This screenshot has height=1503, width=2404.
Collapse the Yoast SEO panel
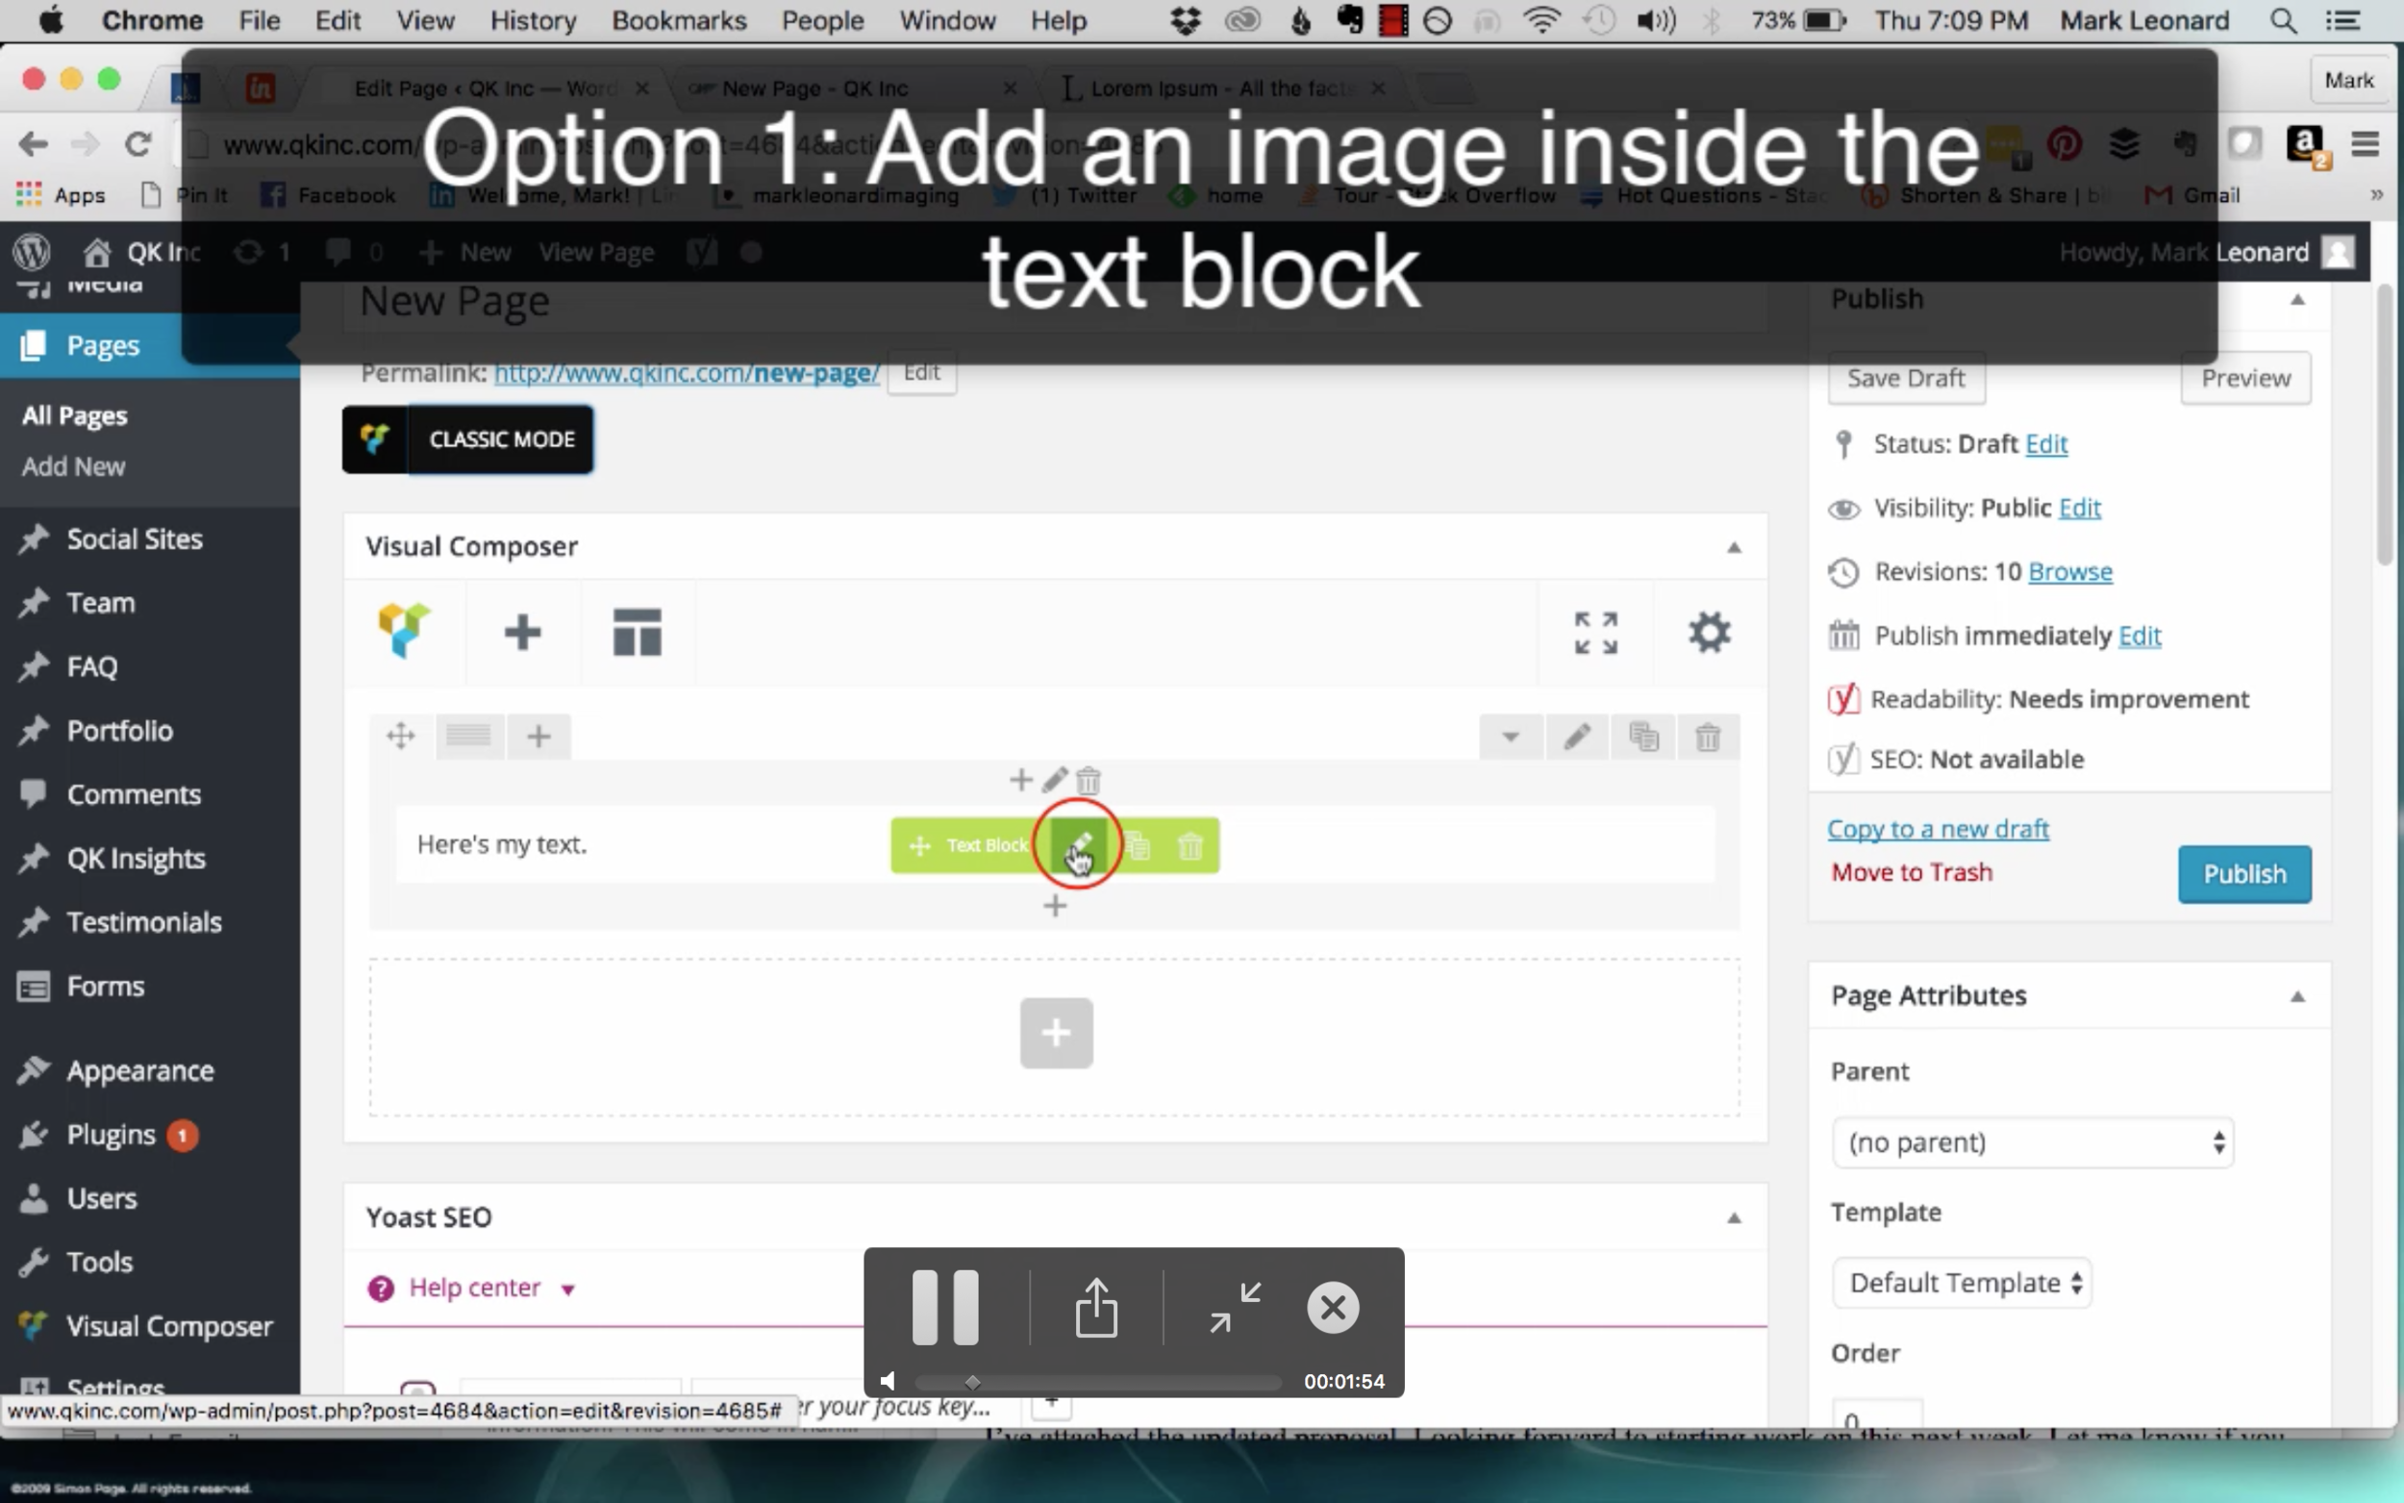pos(1733,1217)
